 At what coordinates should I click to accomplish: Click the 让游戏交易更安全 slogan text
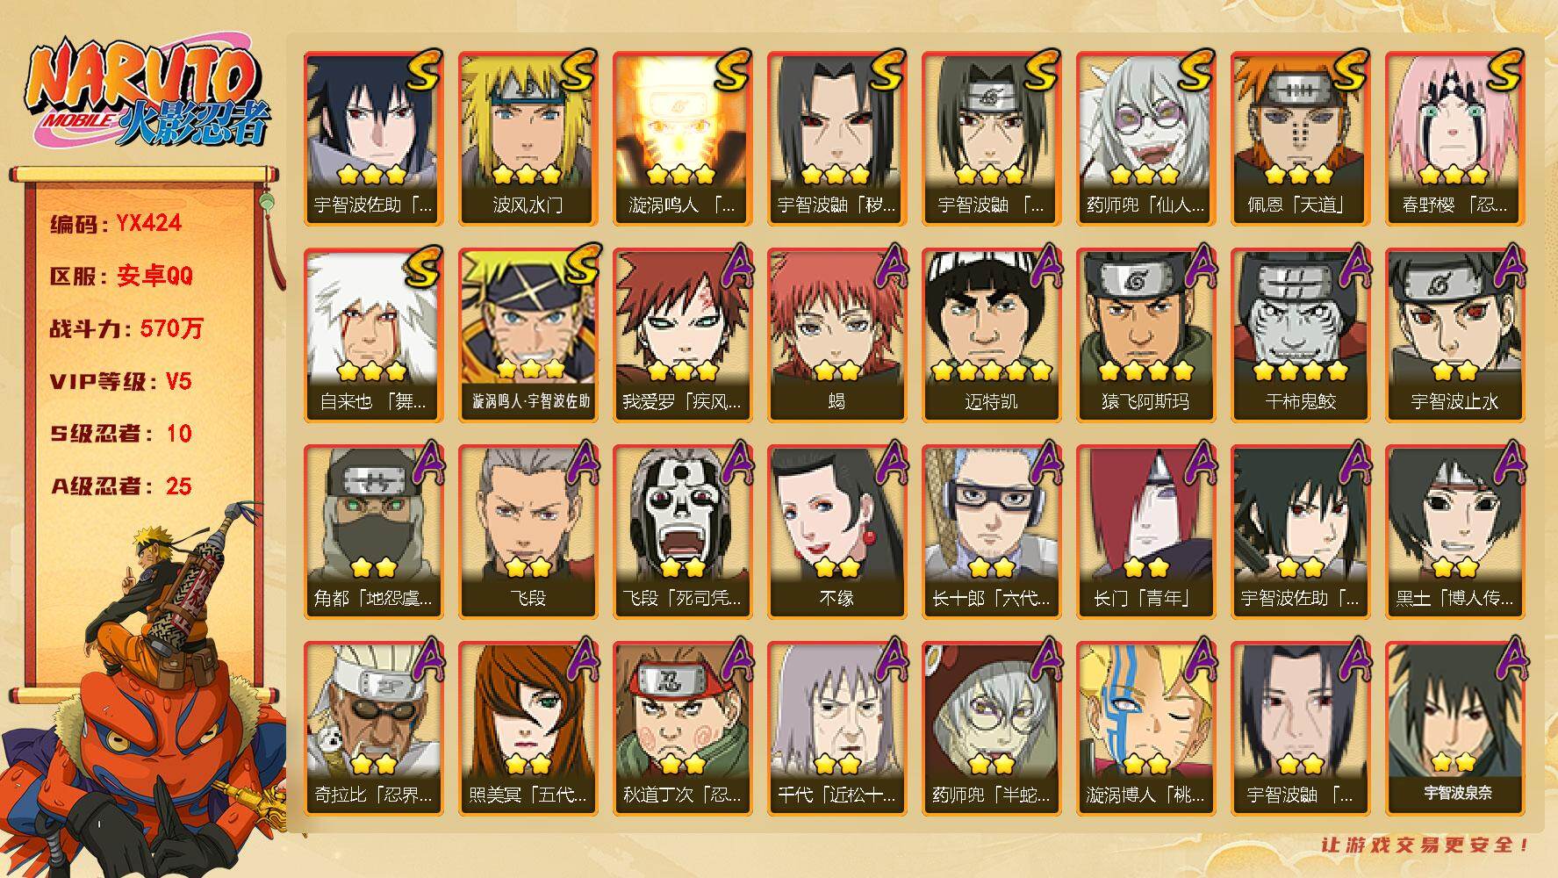point(1425,845)
